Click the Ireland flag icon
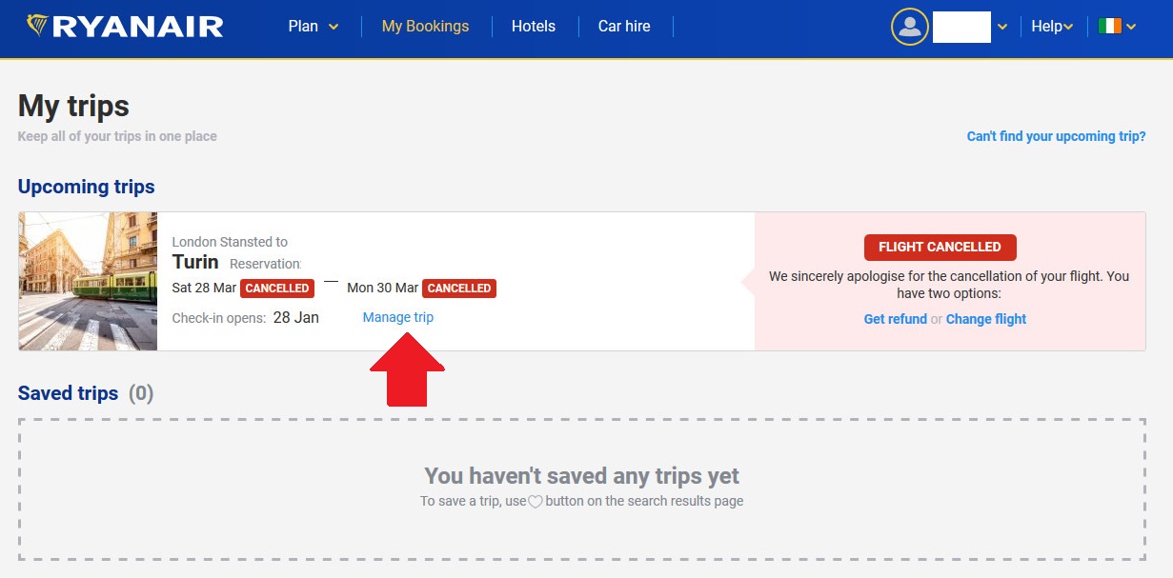Viewport: 1173px width, 578px height. click(1109, 27)
